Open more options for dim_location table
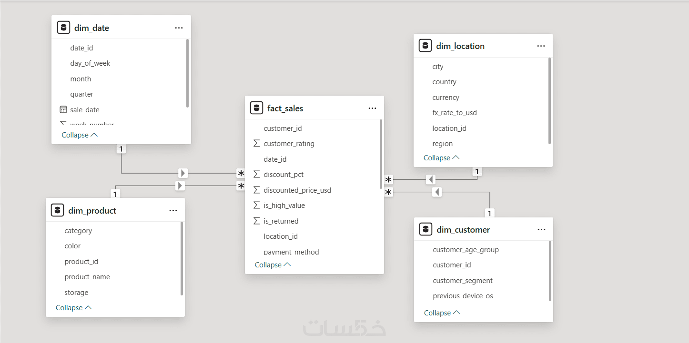The height and width of the screenshot is (343, 689). click(541, 46)
